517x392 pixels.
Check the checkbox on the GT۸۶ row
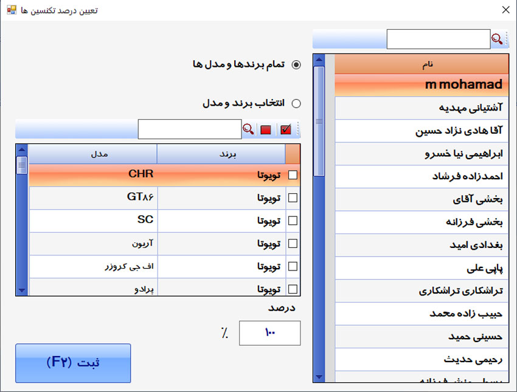pos(291,198)
